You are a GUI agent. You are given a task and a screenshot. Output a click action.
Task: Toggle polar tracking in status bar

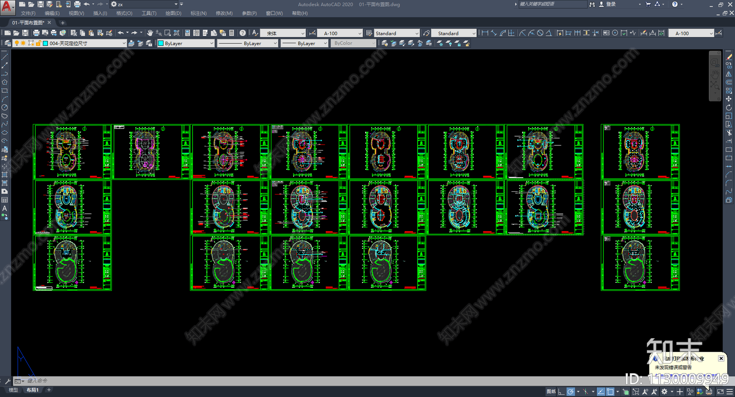[x=571, y=391]
